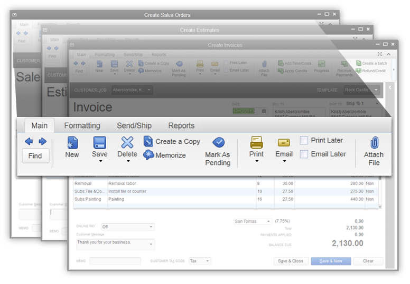This screenshot has height=284, width=410.
Task: Click Apply Credits in the invoice toolbar
Action: (293, 71)
